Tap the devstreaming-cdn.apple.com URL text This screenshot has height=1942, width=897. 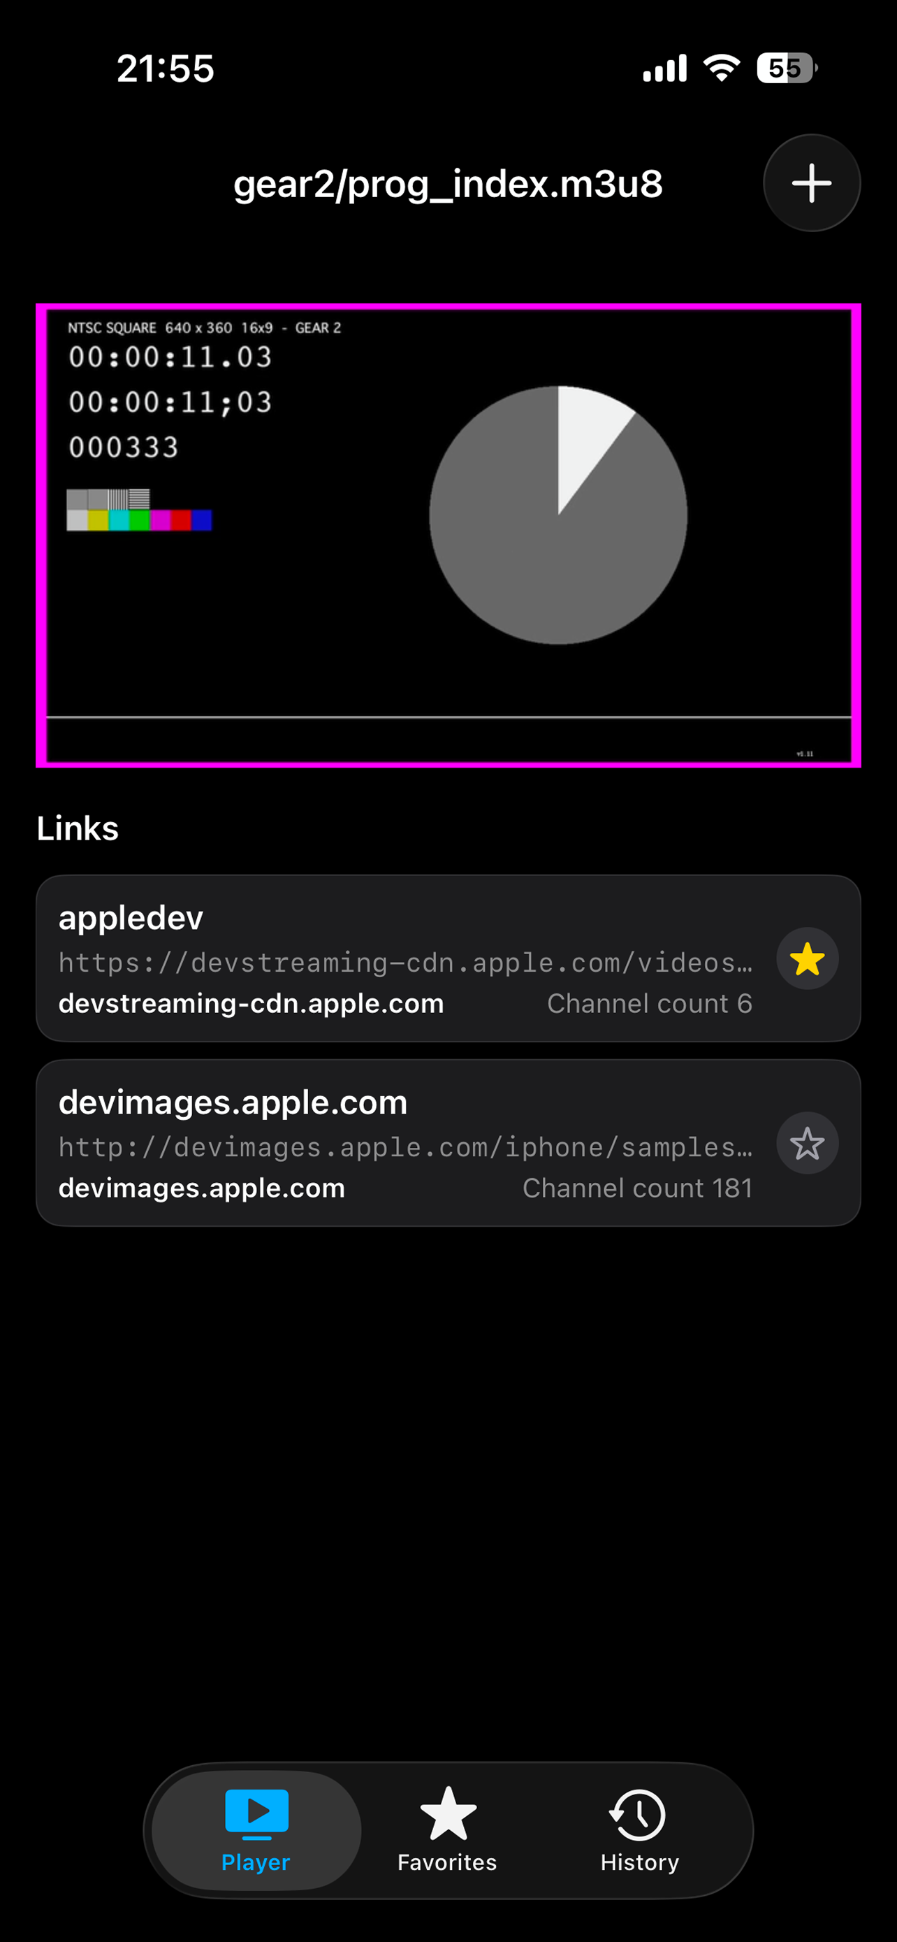[x=405, y=963]
